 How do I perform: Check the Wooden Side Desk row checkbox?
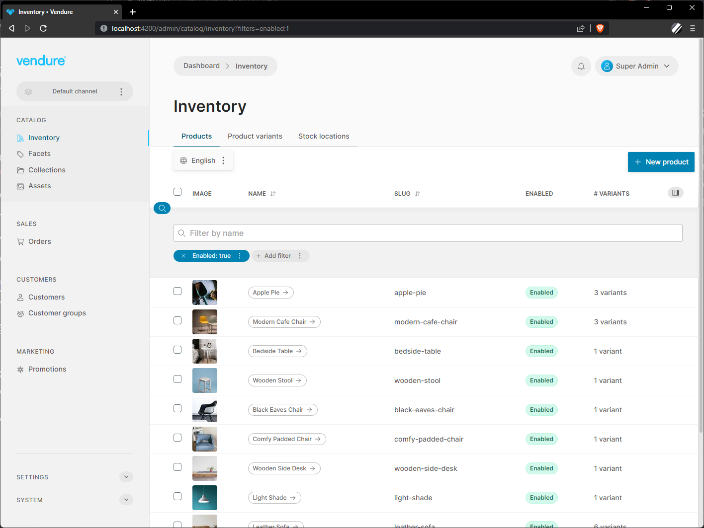177,467
